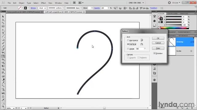This screenshot has height=110, width=197.
Task: Select the Hand tool
Action: pyautogui.click(x=3, y=103)
